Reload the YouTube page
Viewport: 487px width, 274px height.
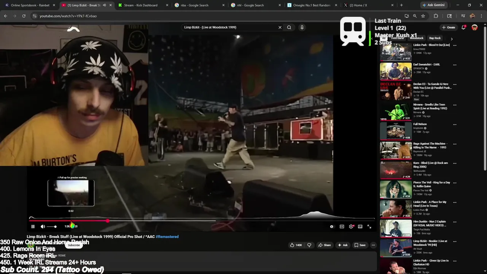pos(24,16)
